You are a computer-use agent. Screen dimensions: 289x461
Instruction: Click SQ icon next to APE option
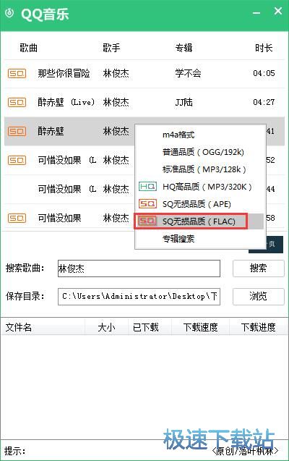point(147,204)
